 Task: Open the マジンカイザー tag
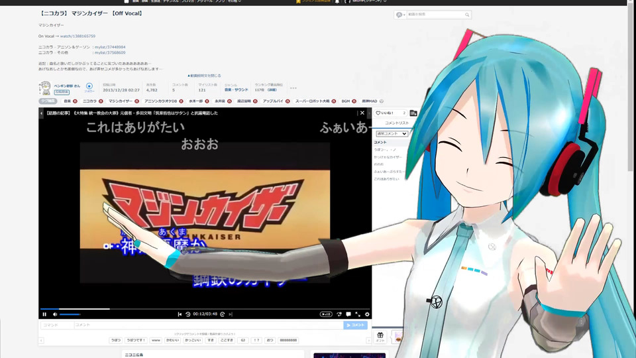coord(121,101)
